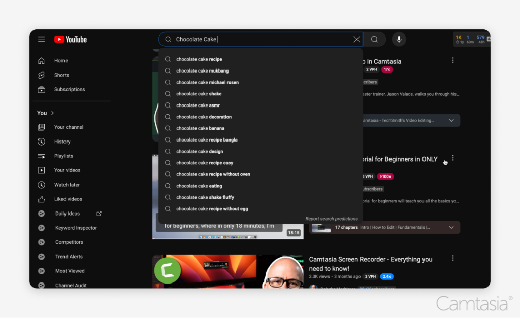Image resolution: width=520 pixels, height=318 pixels.
Task: Open options menu for 'in Camtasia' video
Action: point(452,60)
